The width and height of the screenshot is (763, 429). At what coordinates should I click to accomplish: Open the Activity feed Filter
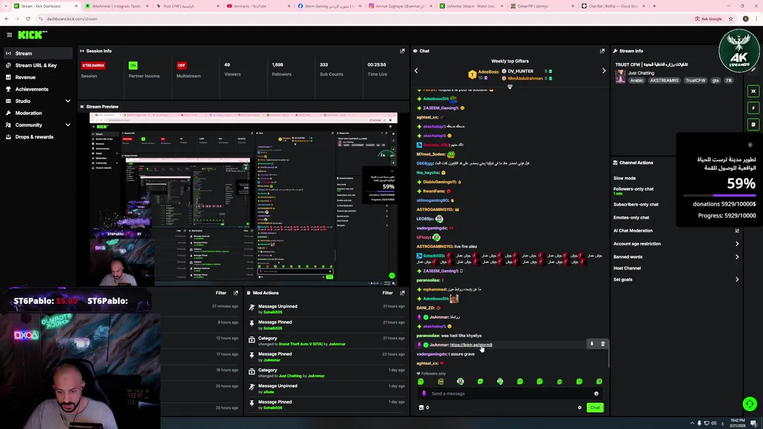[x=221, y=293]
